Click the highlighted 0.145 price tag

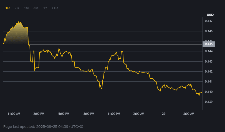pos(209,44)
